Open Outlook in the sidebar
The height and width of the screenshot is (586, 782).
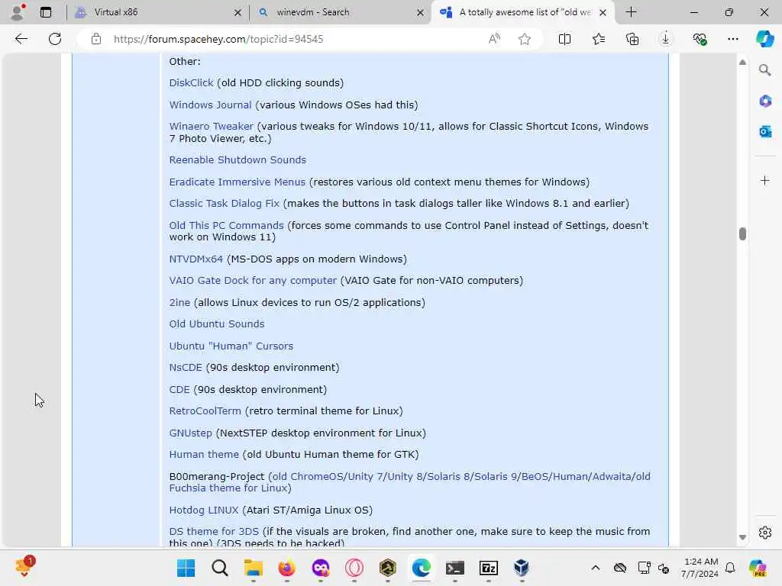(x=765, y=131)
